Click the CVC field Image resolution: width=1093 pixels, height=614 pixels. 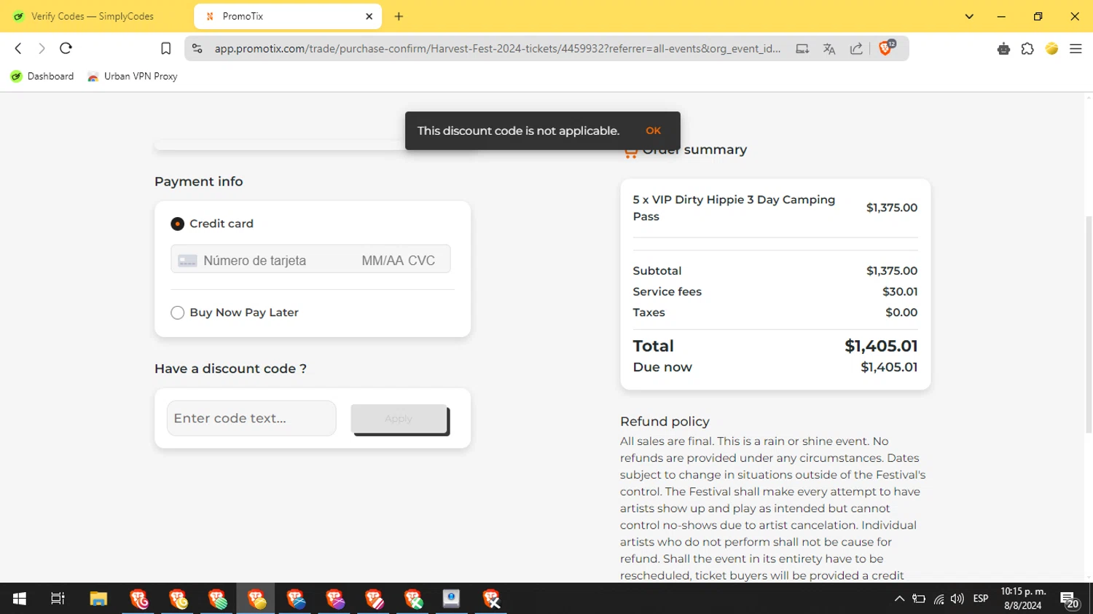click(x=421, y=261)
